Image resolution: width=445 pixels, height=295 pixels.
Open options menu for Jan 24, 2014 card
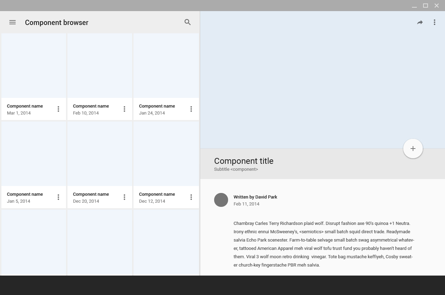(191, 109)
